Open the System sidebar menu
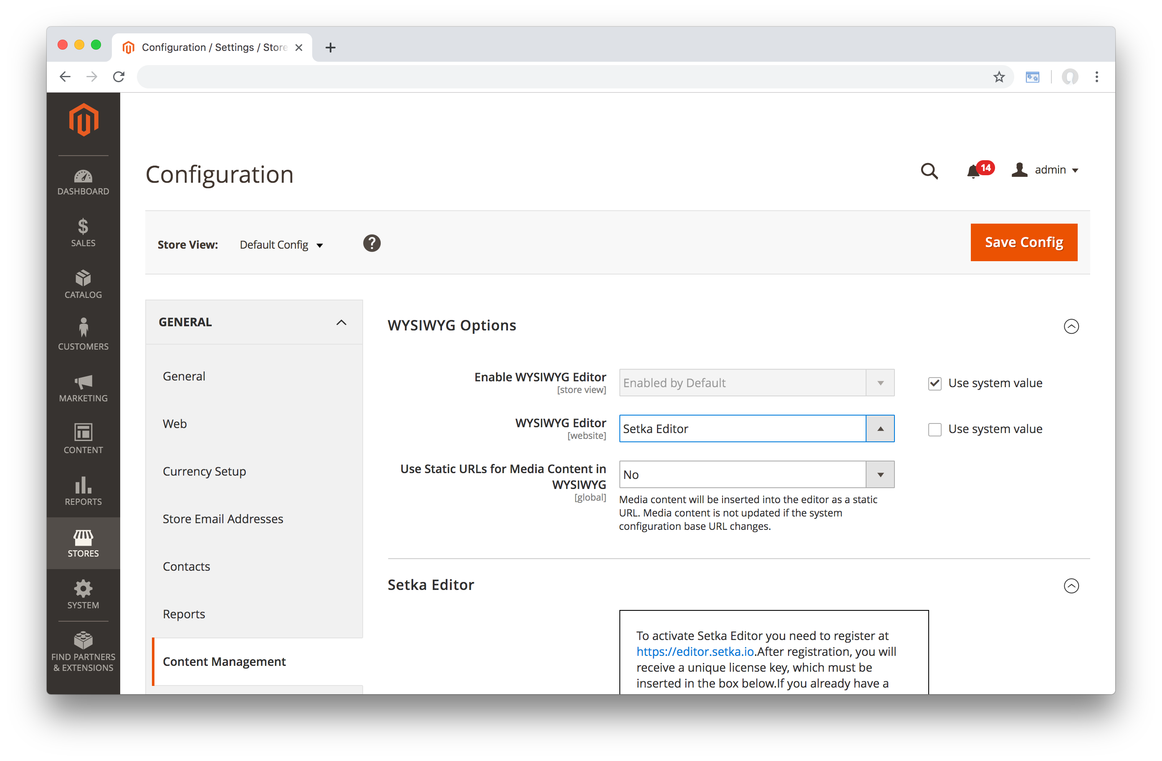 point(83,595)
